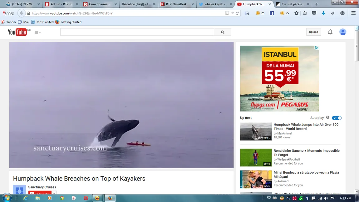
Task: Open the YouTube notifications bell
Action: tap(330, 32)
